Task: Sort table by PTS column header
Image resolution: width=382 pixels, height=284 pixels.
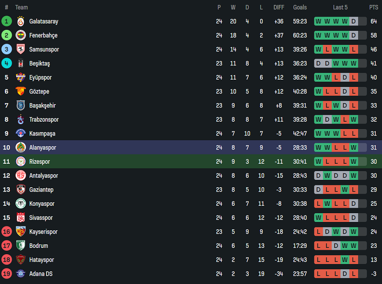Action: click(374, 7)
